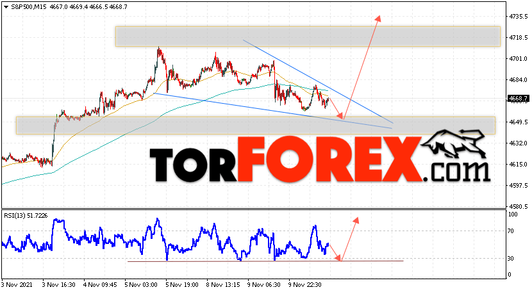Select RSI scale level 0
Screen dimensions: 532x292
click(x=510, y=275)
